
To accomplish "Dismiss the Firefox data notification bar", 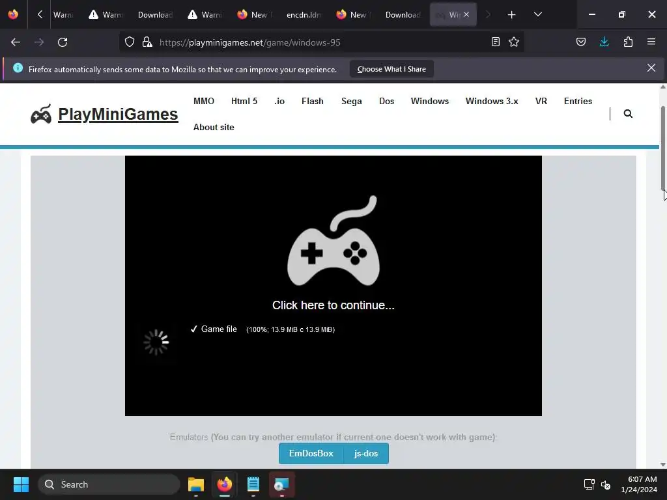I will pyautogui.click(x=651, y=68).
